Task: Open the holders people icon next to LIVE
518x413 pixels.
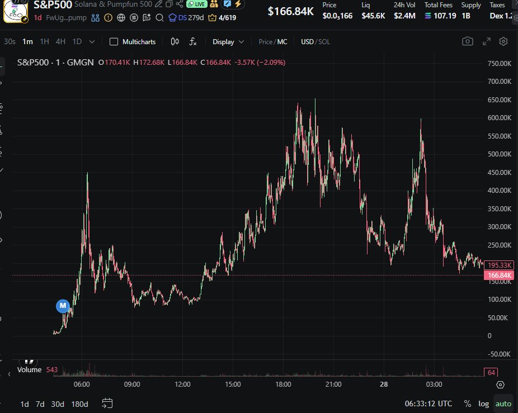Action: (x=214, y=4)
